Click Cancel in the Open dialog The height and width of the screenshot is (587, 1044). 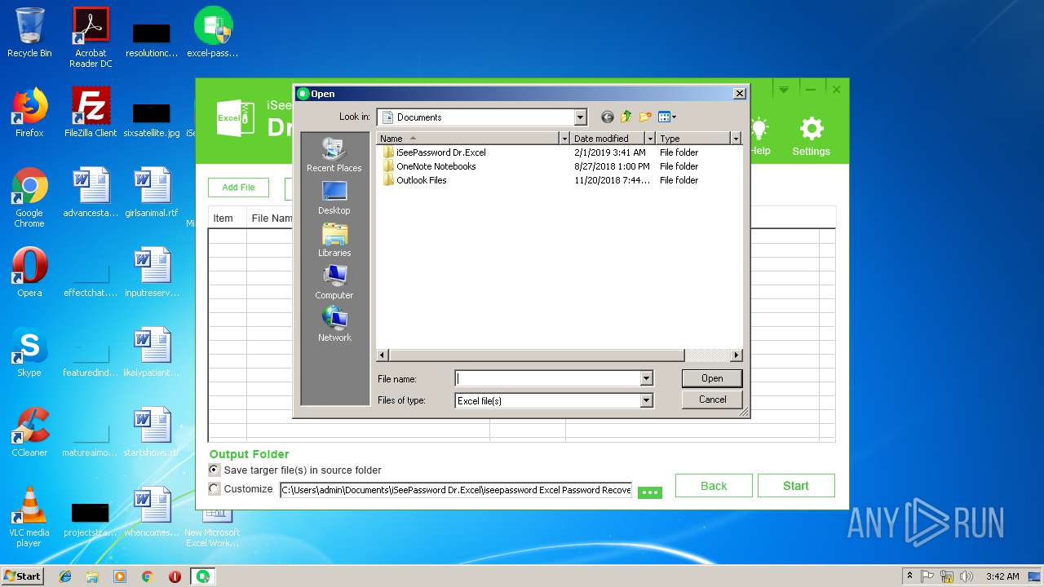[712, 399]
